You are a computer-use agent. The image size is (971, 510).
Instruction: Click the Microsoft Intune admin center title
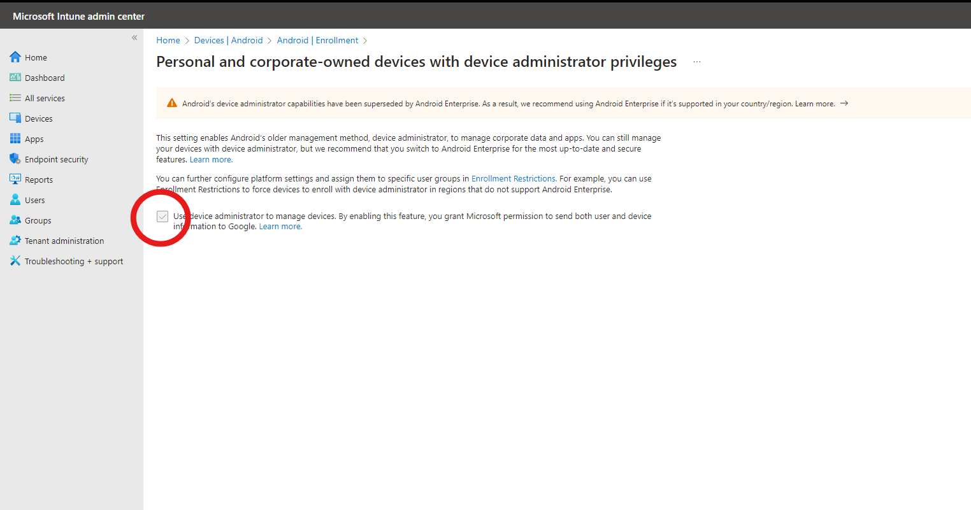click(x=79, y=17)
